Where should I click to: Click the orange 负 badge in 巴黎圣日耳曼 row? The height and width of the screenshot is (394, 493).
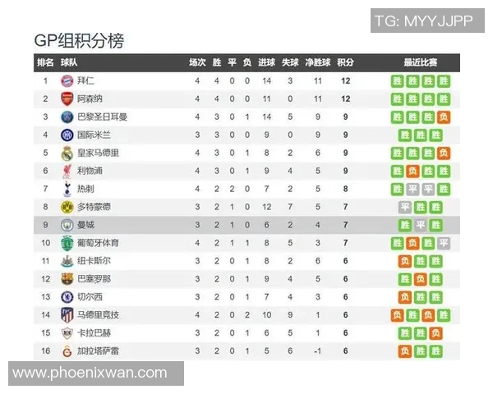[444, 117]
